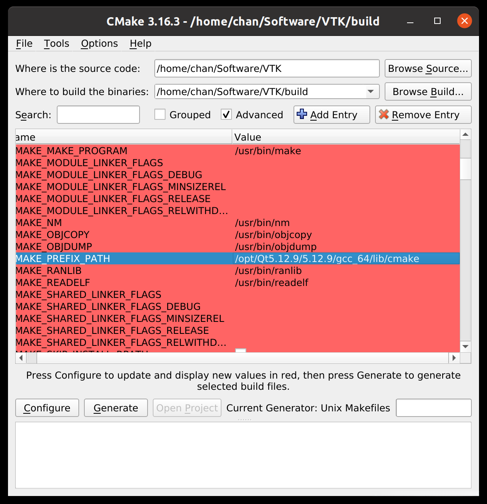Viewport: 487px width, 504px height.
Task: Click the /usr/bin/make value cell
Action: (x=346, y=151)
